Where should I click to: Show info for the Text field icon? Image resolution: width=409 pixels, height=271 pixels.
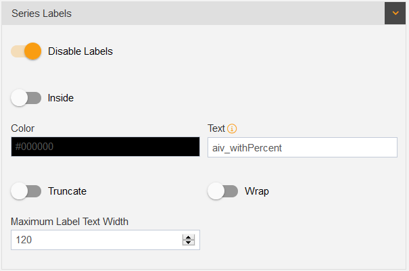click(232, 128)
